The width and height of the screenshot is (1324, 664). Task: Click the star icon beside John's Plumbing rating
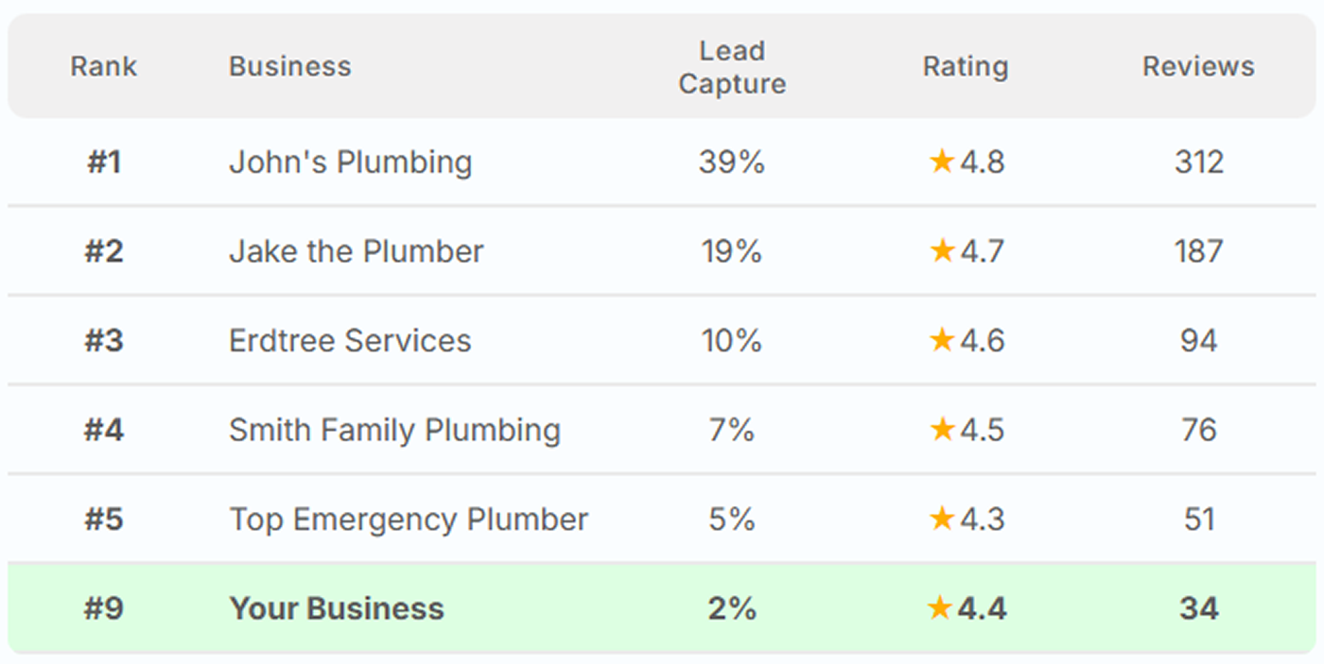coord(941,162)
